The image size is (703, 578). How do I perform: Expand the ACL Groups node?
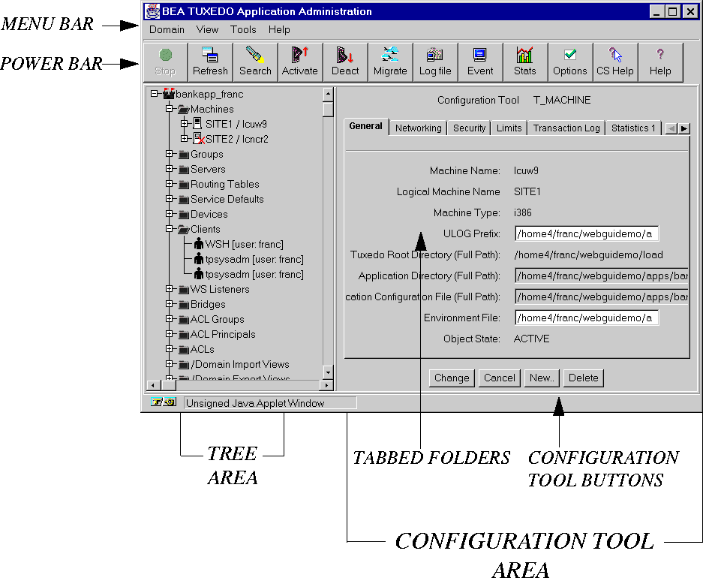click(169, 319)
